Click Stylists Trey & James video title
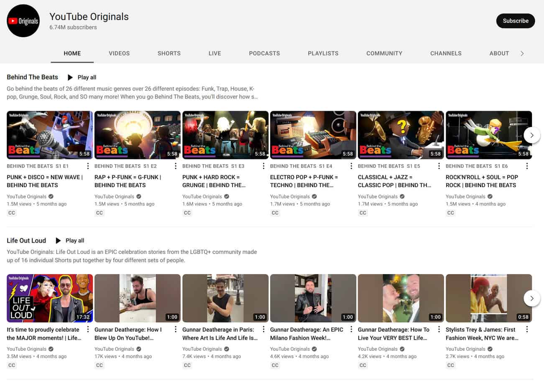Screen dimensions: 544x386 click(482, 334)
